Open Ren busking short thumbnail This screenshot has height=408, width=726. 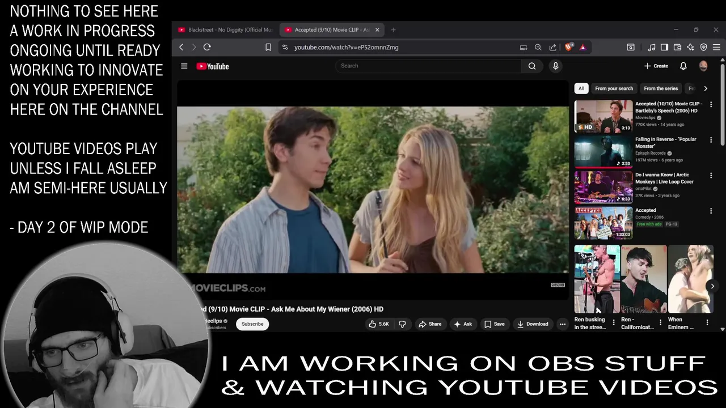(x=597, y=279)
